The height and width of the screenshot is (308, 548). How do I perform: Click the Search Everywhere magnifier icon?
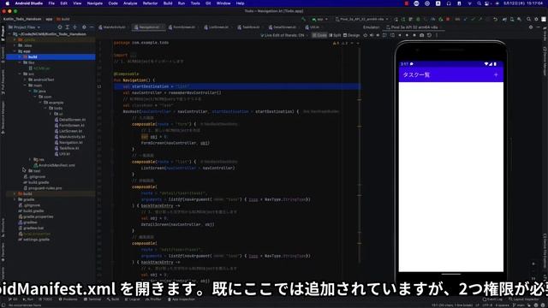(x=528, y=19)
